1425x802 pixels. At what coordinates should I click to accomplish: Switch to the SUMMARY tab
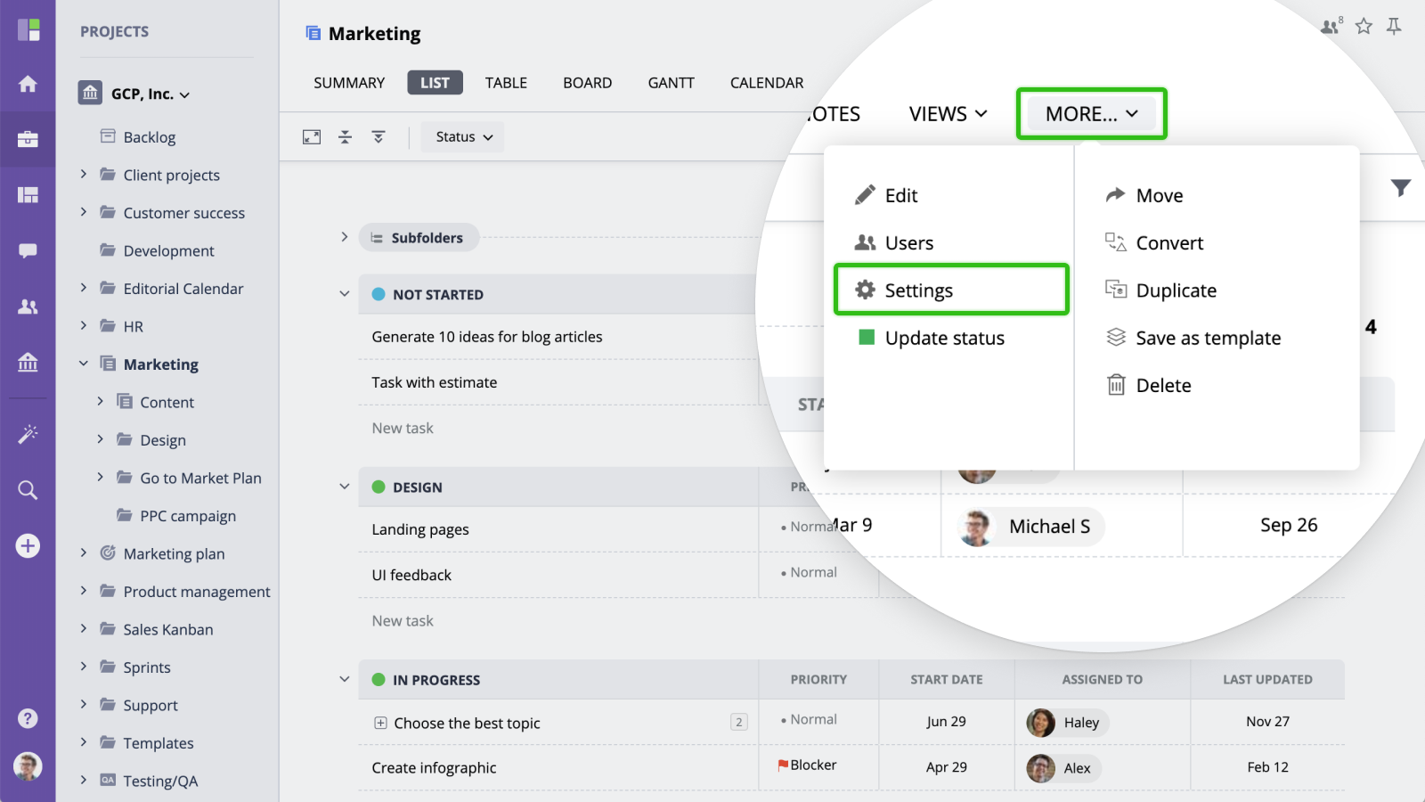(x=349, y=83)
